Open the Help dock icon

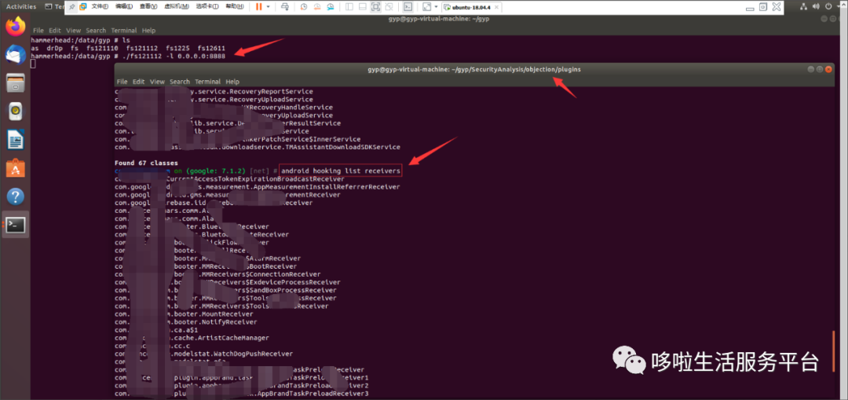pyautogui.click(x=16, y=196)
